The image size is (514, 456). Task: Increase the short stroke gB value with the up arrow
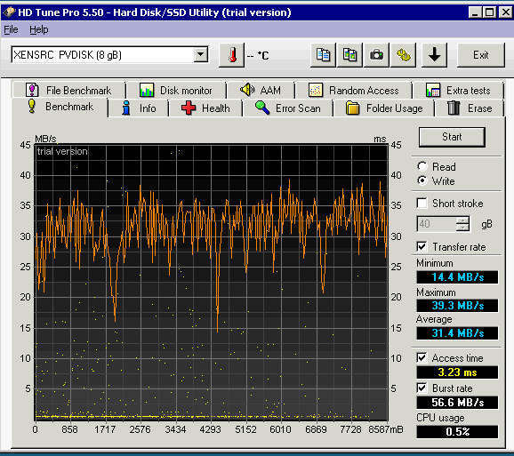pos(462,220)
